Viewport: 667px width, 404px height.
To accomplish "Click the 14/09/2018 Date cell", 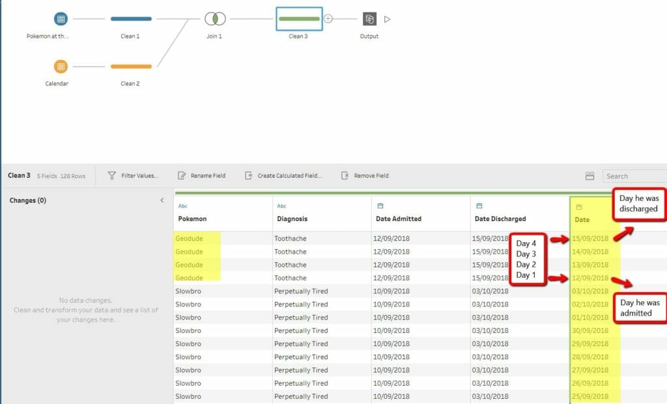I will click(x=590, y=252).
